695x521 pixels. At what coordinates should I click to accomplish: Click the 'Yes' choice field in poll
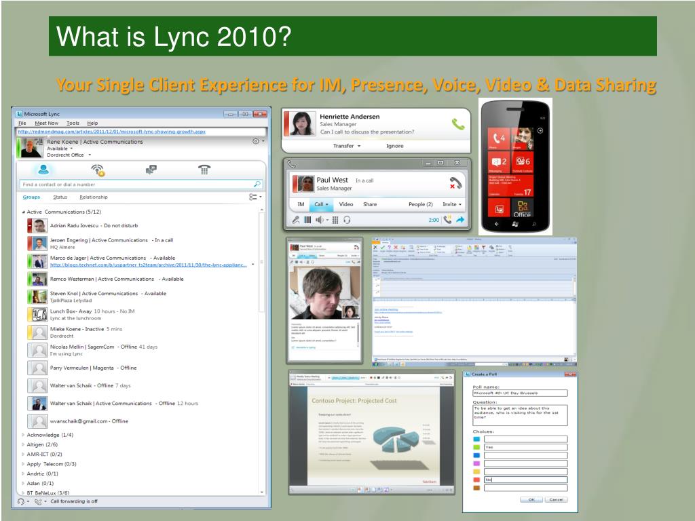pyautogui.click(x=525, y=447)
